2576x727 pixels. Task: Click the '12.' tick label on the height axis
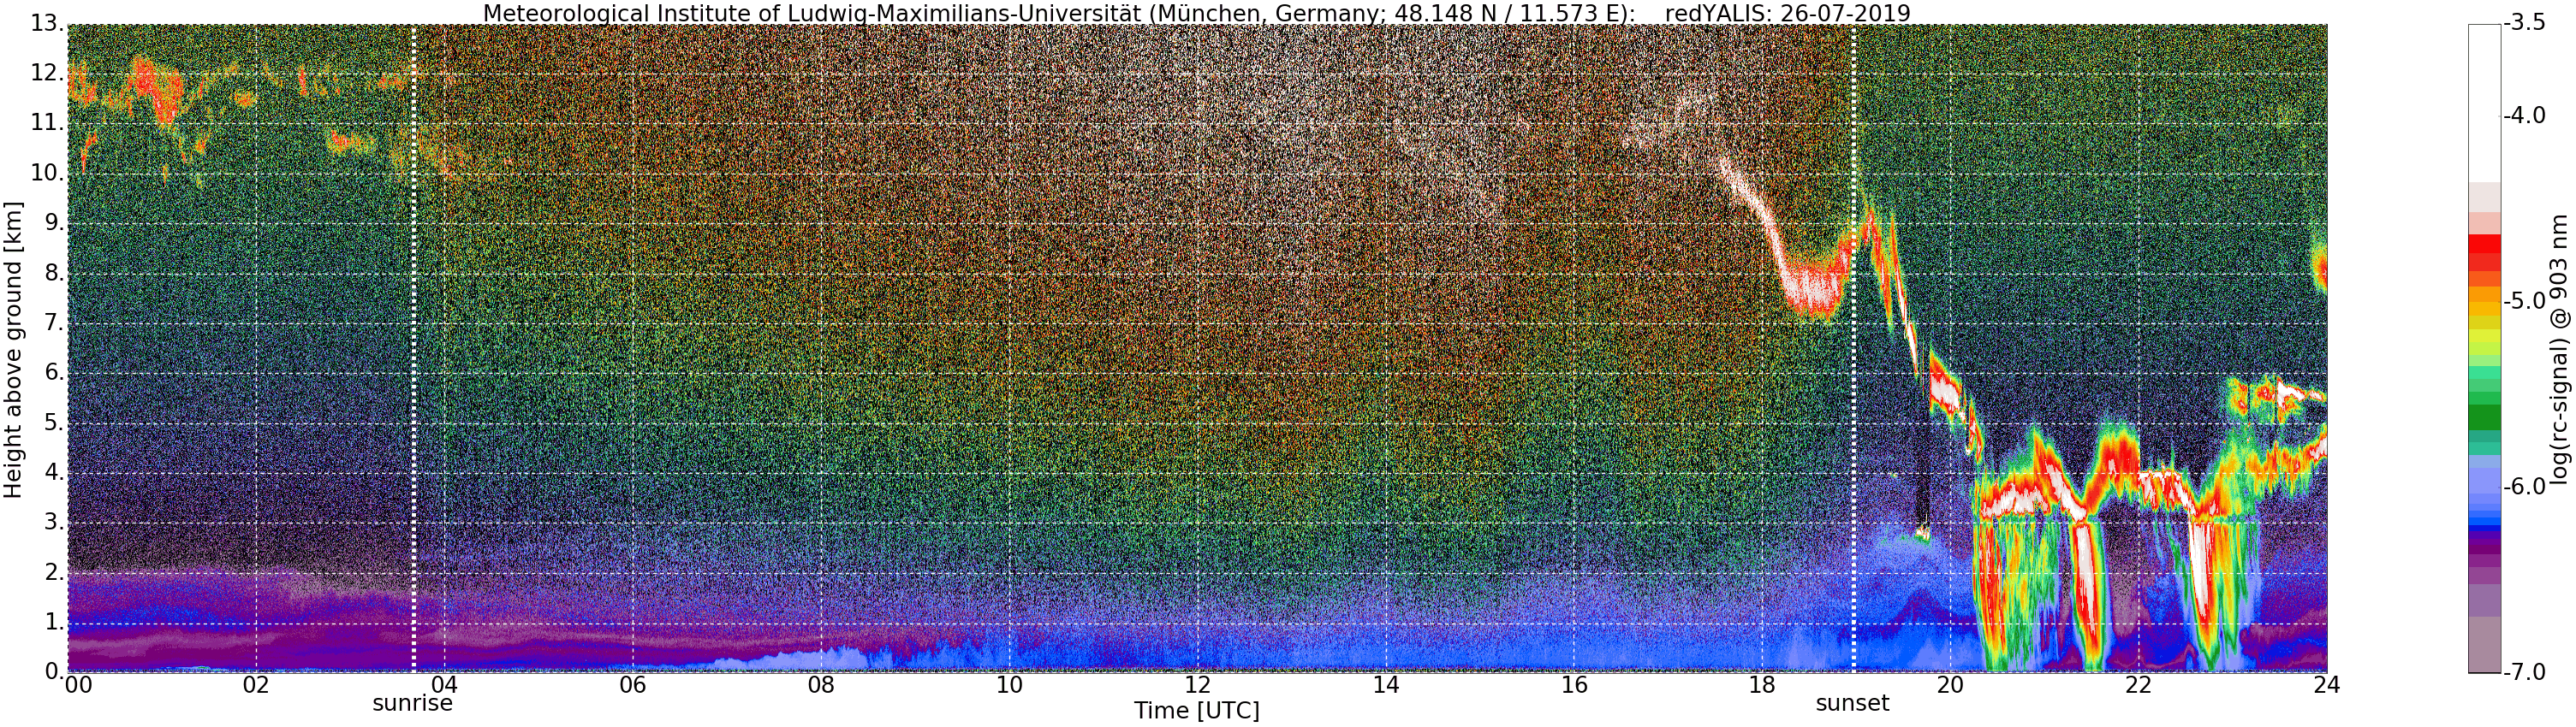(x=47, y=74)
